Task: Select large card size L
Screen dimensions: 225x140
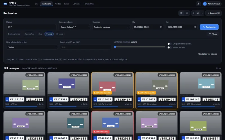Action: (202, 13)
